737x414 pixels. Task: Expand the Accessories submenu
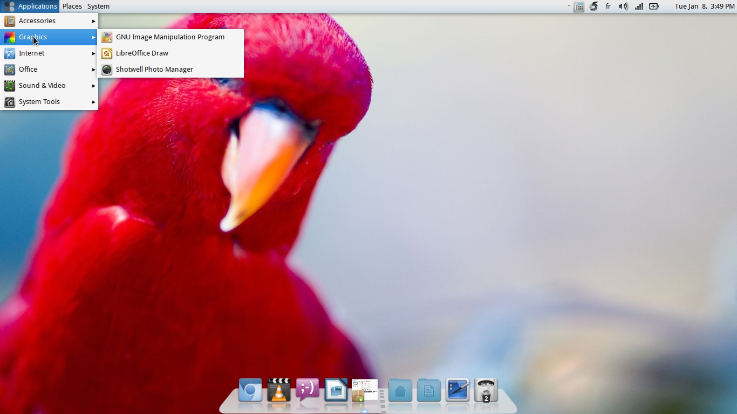click(49, 21)
